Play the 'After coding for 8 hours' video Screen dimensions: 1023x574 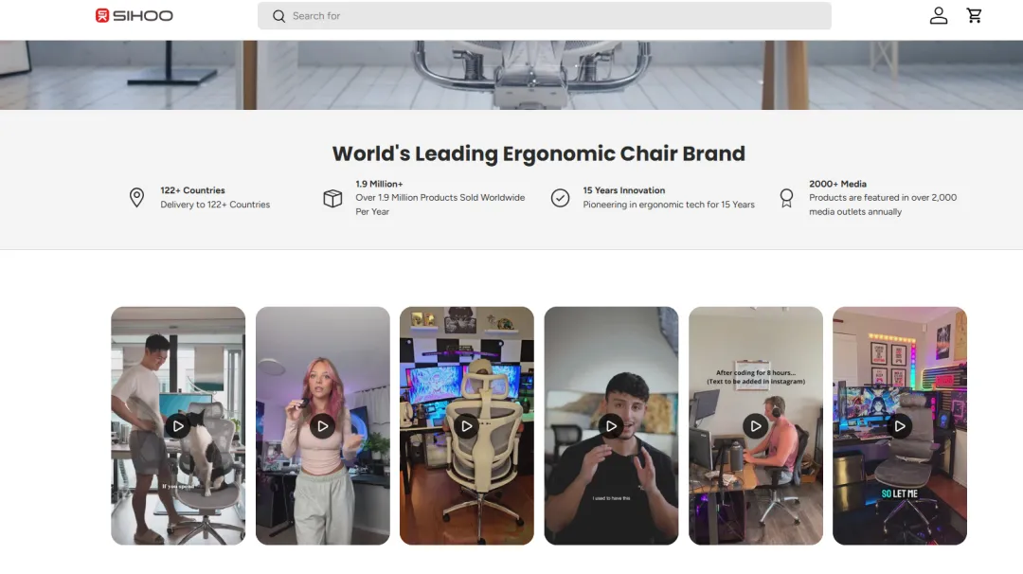click(x=756, y=426)
